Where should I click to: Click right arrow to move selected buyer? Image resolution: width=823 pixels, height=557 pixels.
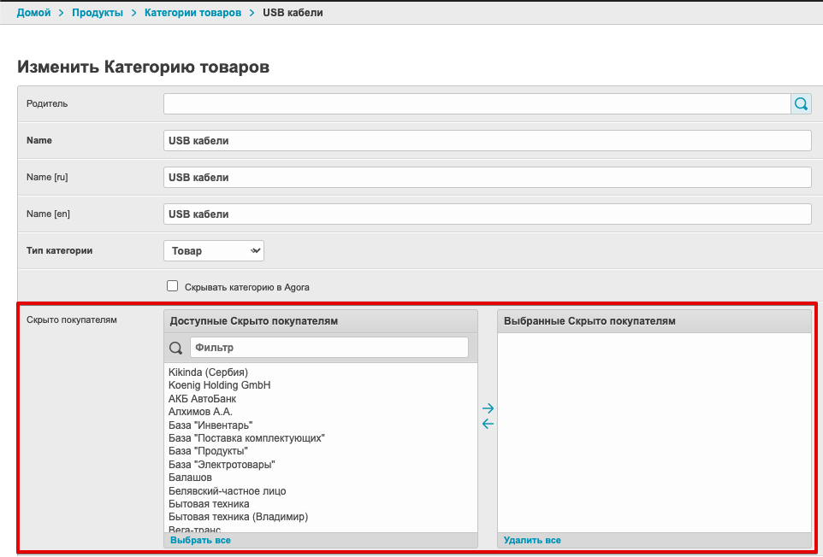coord(488,408)
